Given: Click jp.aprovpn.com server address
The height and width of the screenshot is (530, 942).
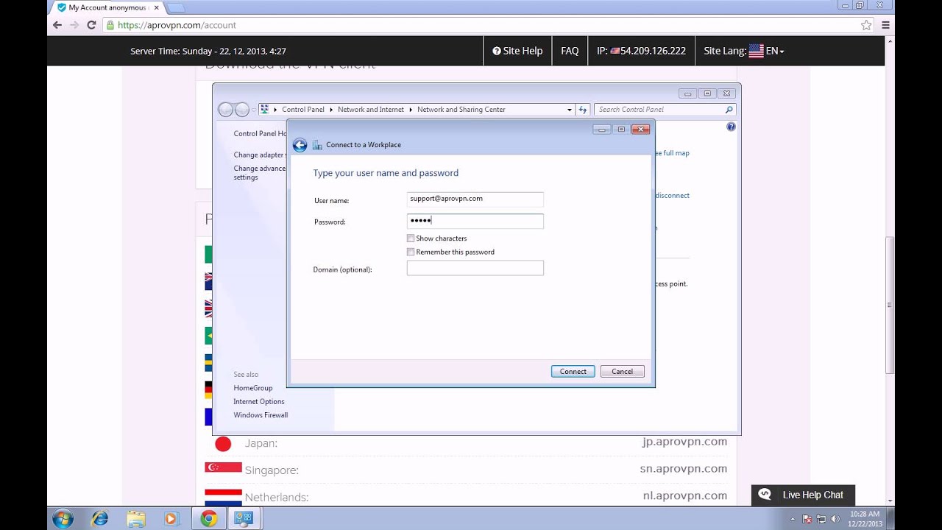Looking at the screenshot, I should 684,442.
